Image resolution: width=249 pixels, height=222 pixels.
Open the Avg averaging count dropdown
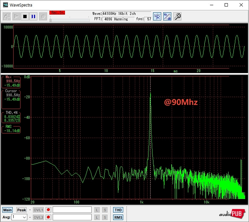[x=19, y=217]
